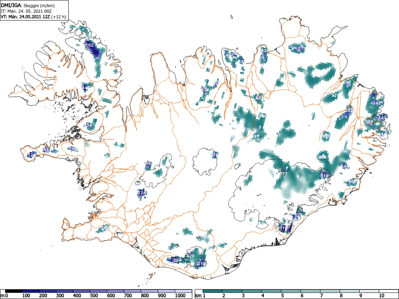Click the '300' legend label

click(60, 296)
